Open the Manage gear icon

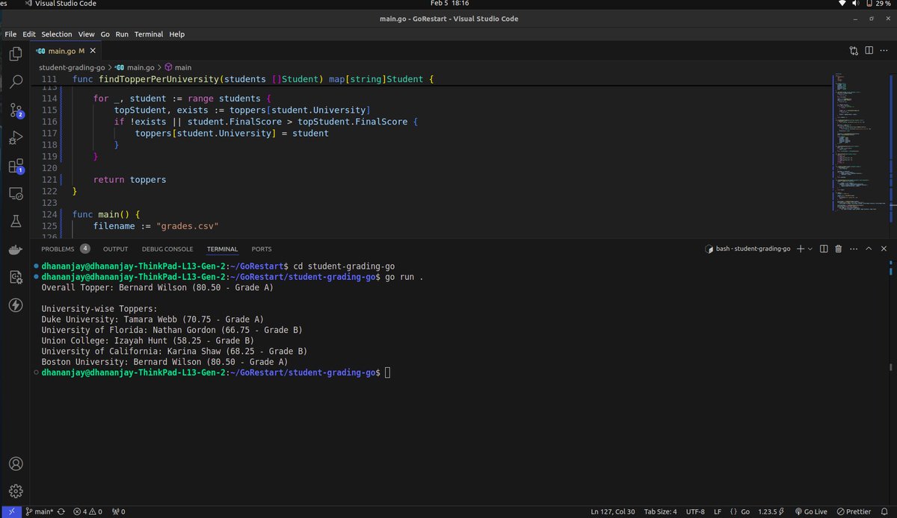pyautogui.click(x=16, y=491)
